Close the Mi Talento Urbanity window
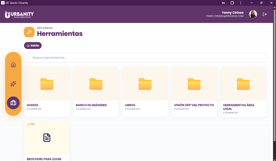Screen dimensions: 276x161 tap(271, 3)
